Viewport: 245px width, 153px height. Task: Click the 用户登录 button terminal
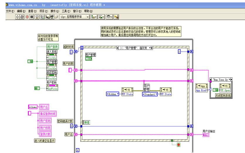click(53, 46)
